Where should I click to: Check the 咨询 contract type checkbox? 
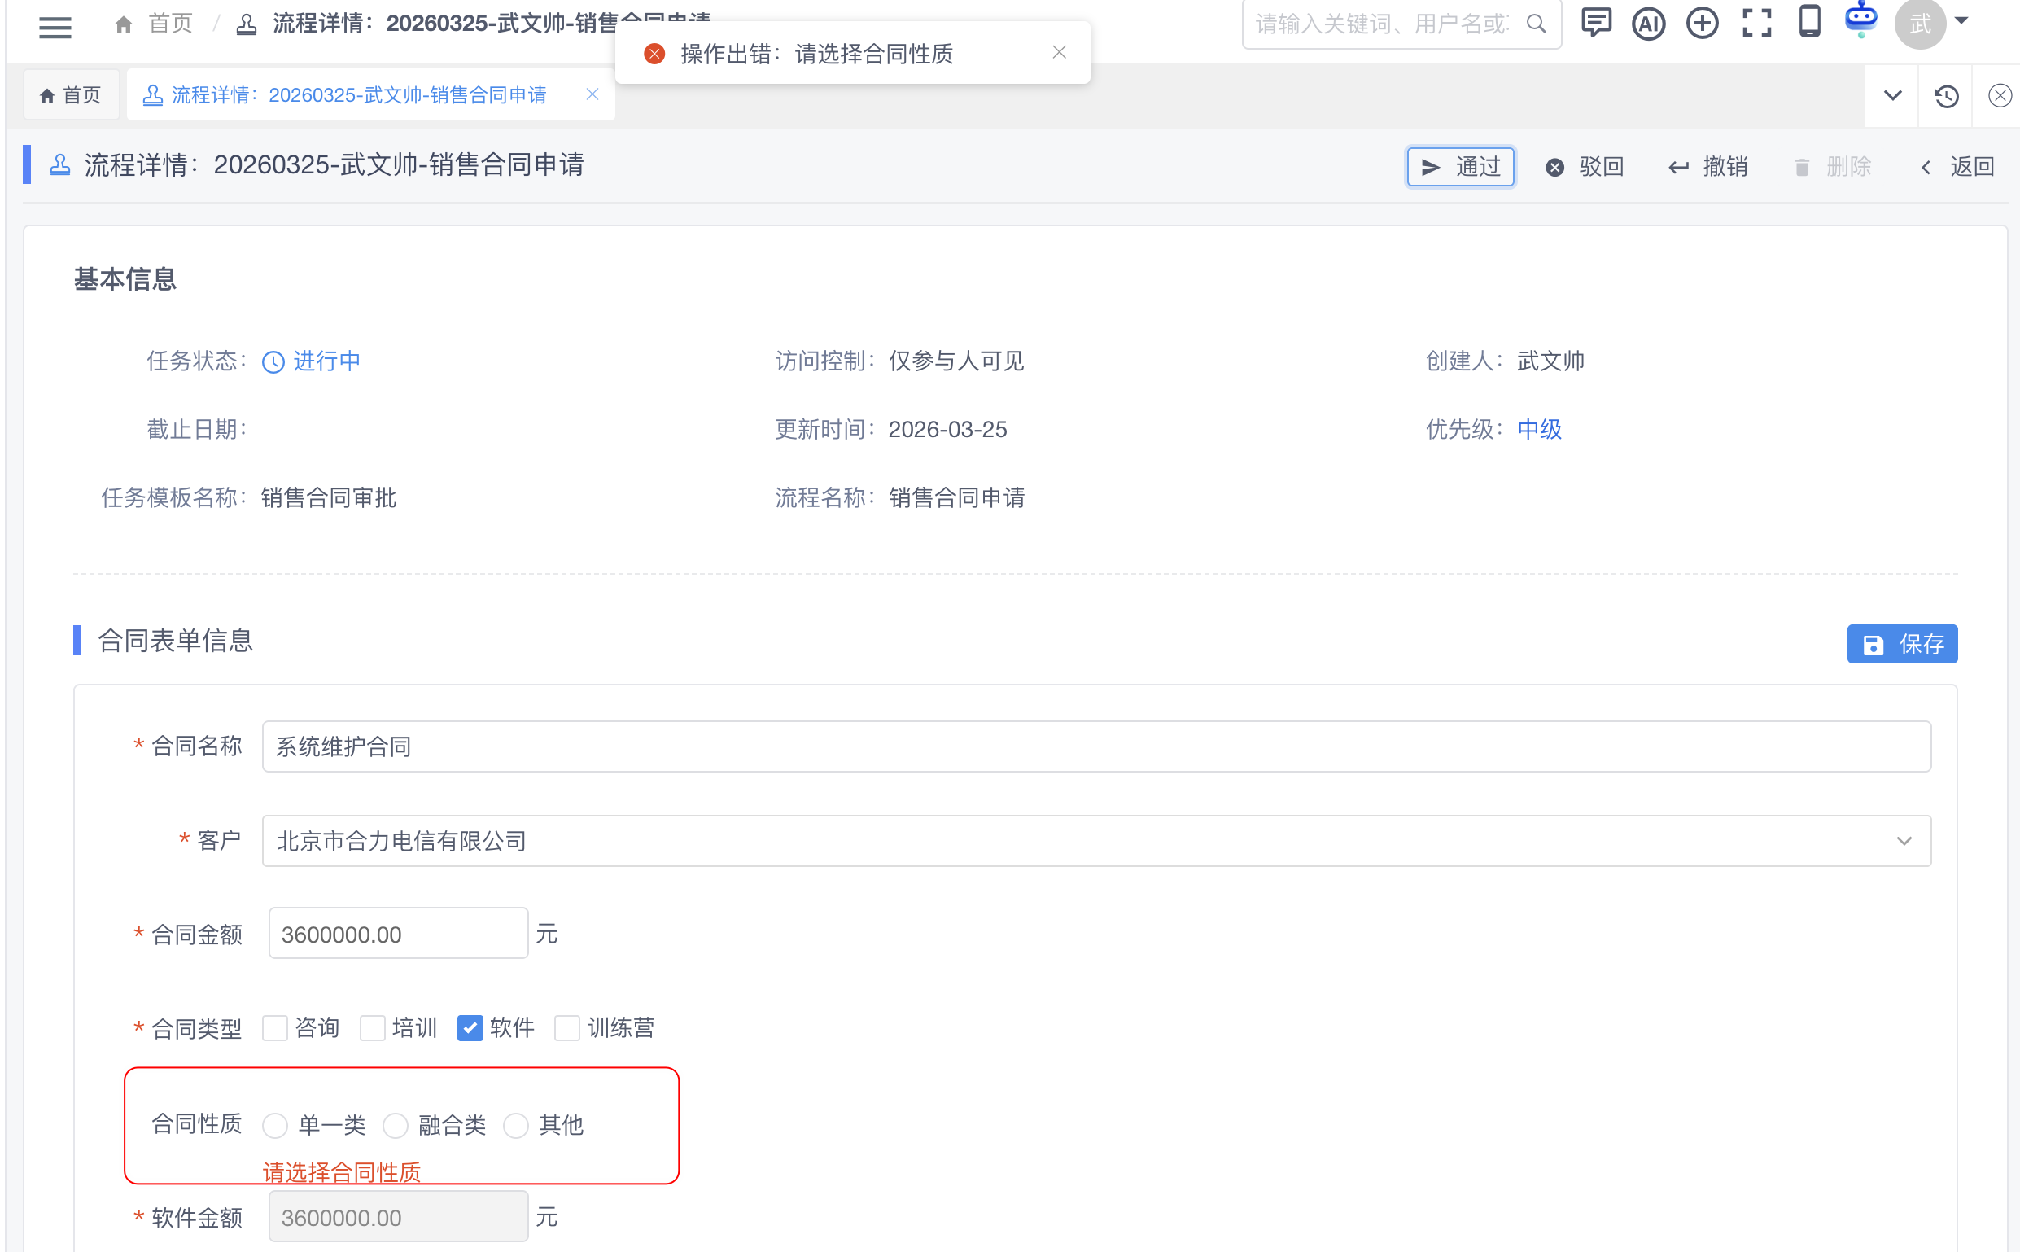click(x=275, y=1028)
